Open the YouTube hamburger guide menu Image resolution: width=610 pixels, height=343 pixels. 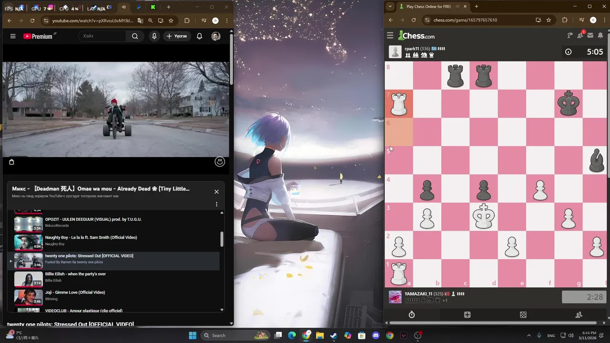[13, 36]
